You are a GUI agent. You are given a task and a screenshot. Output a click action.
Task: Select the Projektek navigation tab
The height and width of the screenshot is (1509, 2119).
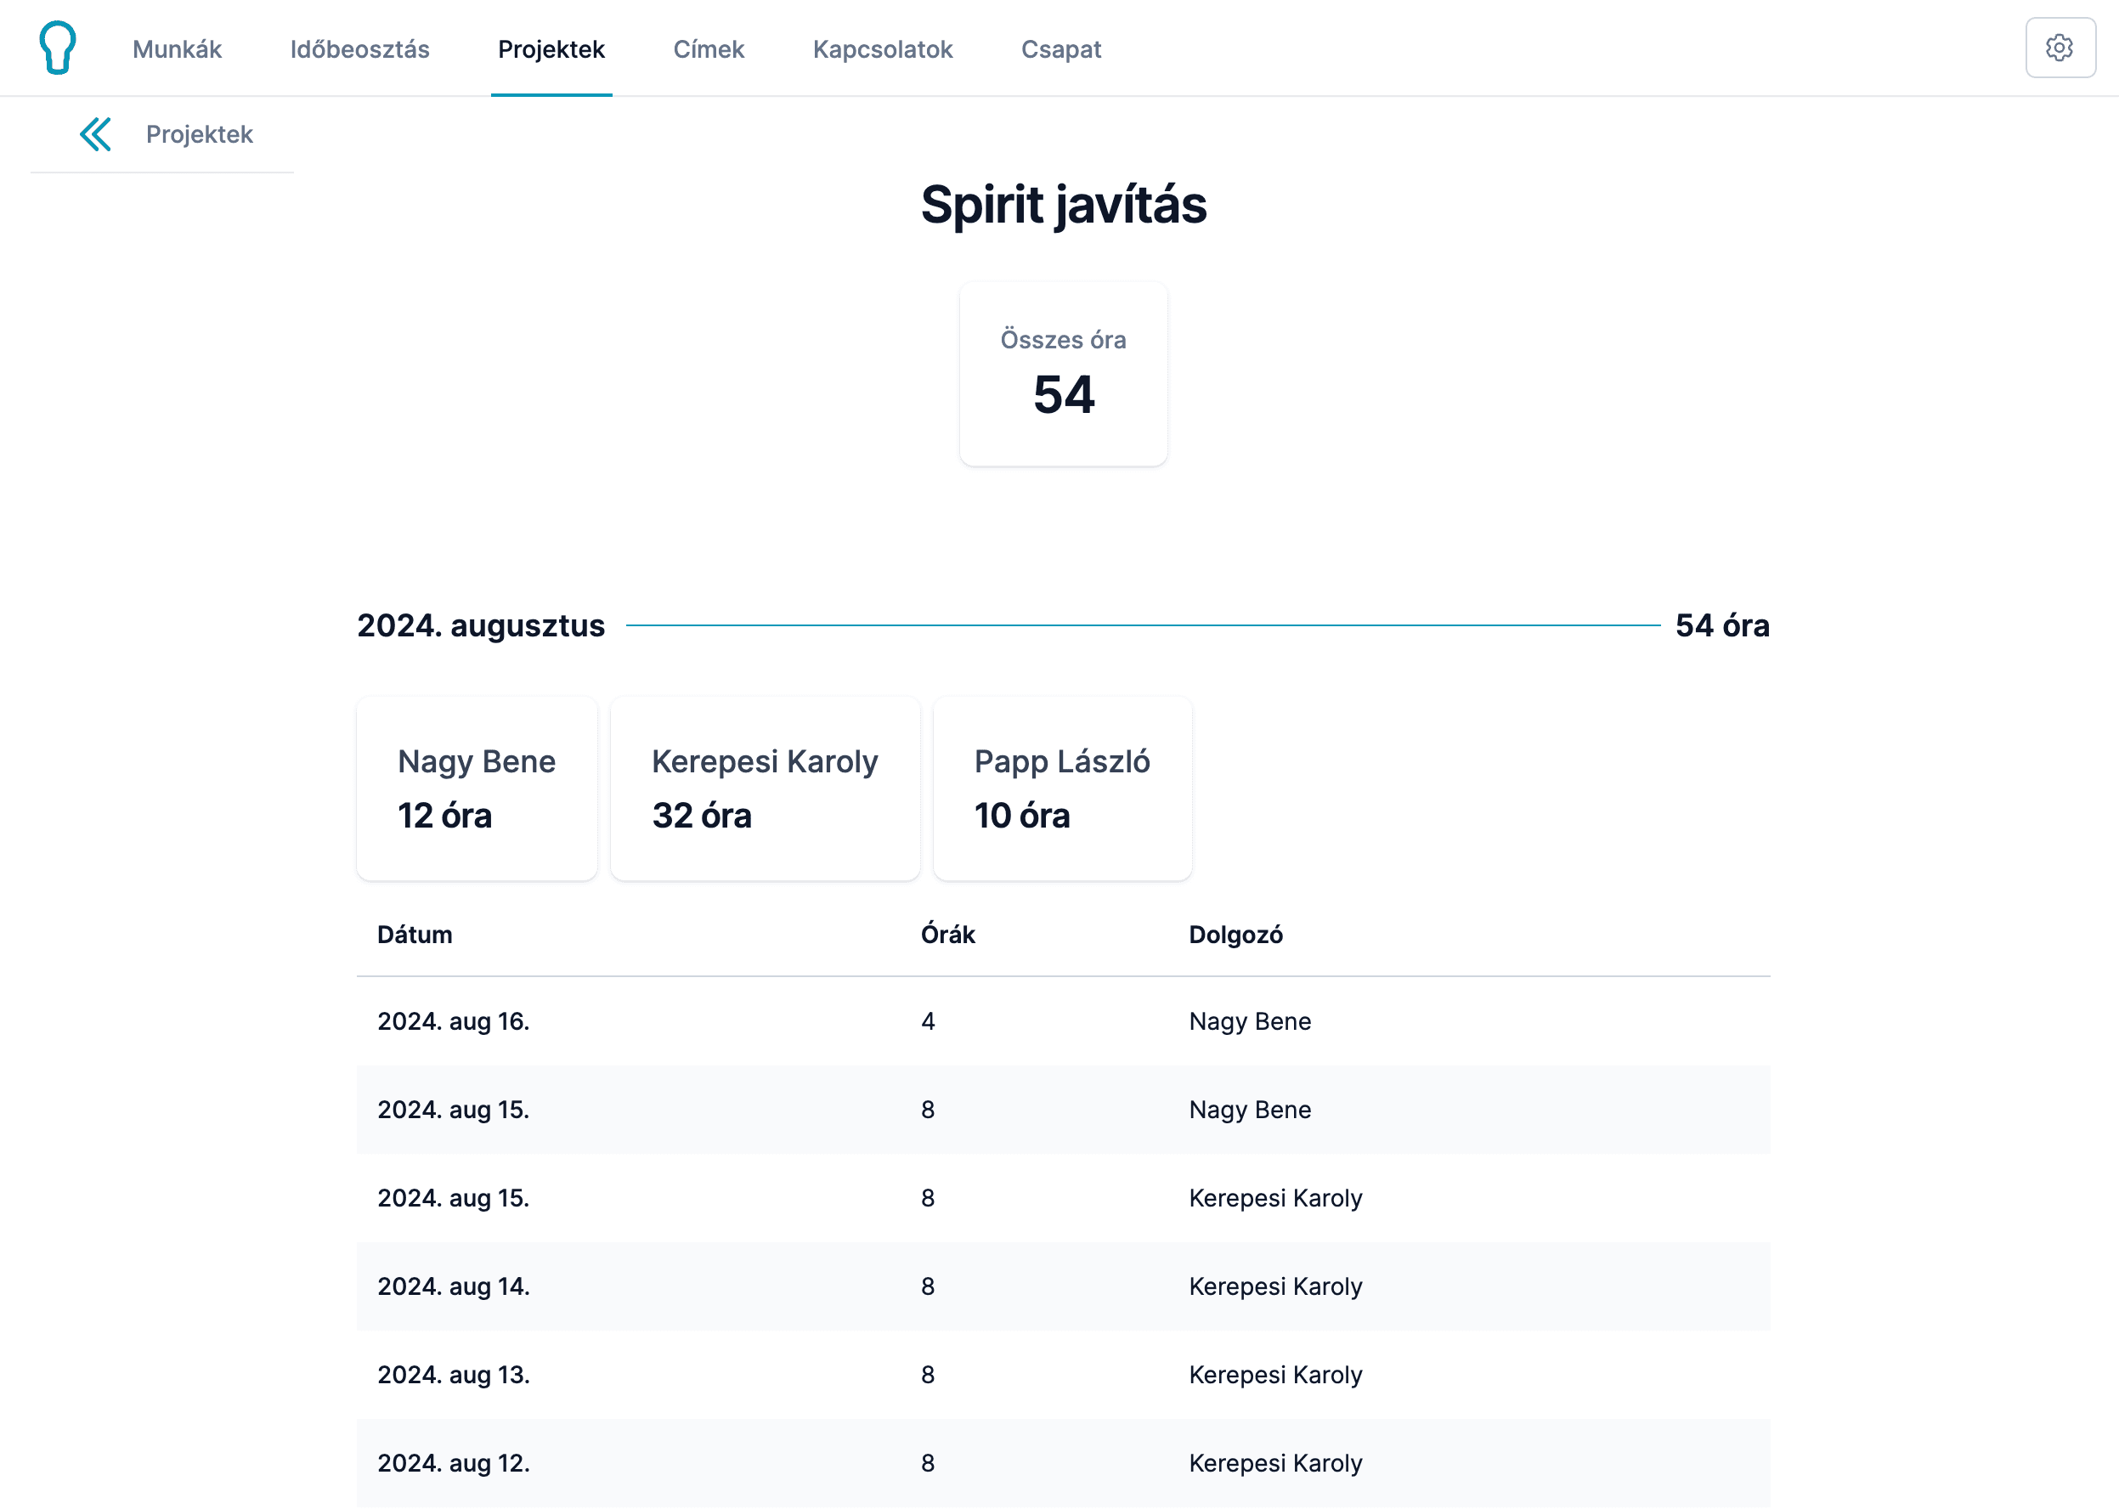click(x=551, y=48)
